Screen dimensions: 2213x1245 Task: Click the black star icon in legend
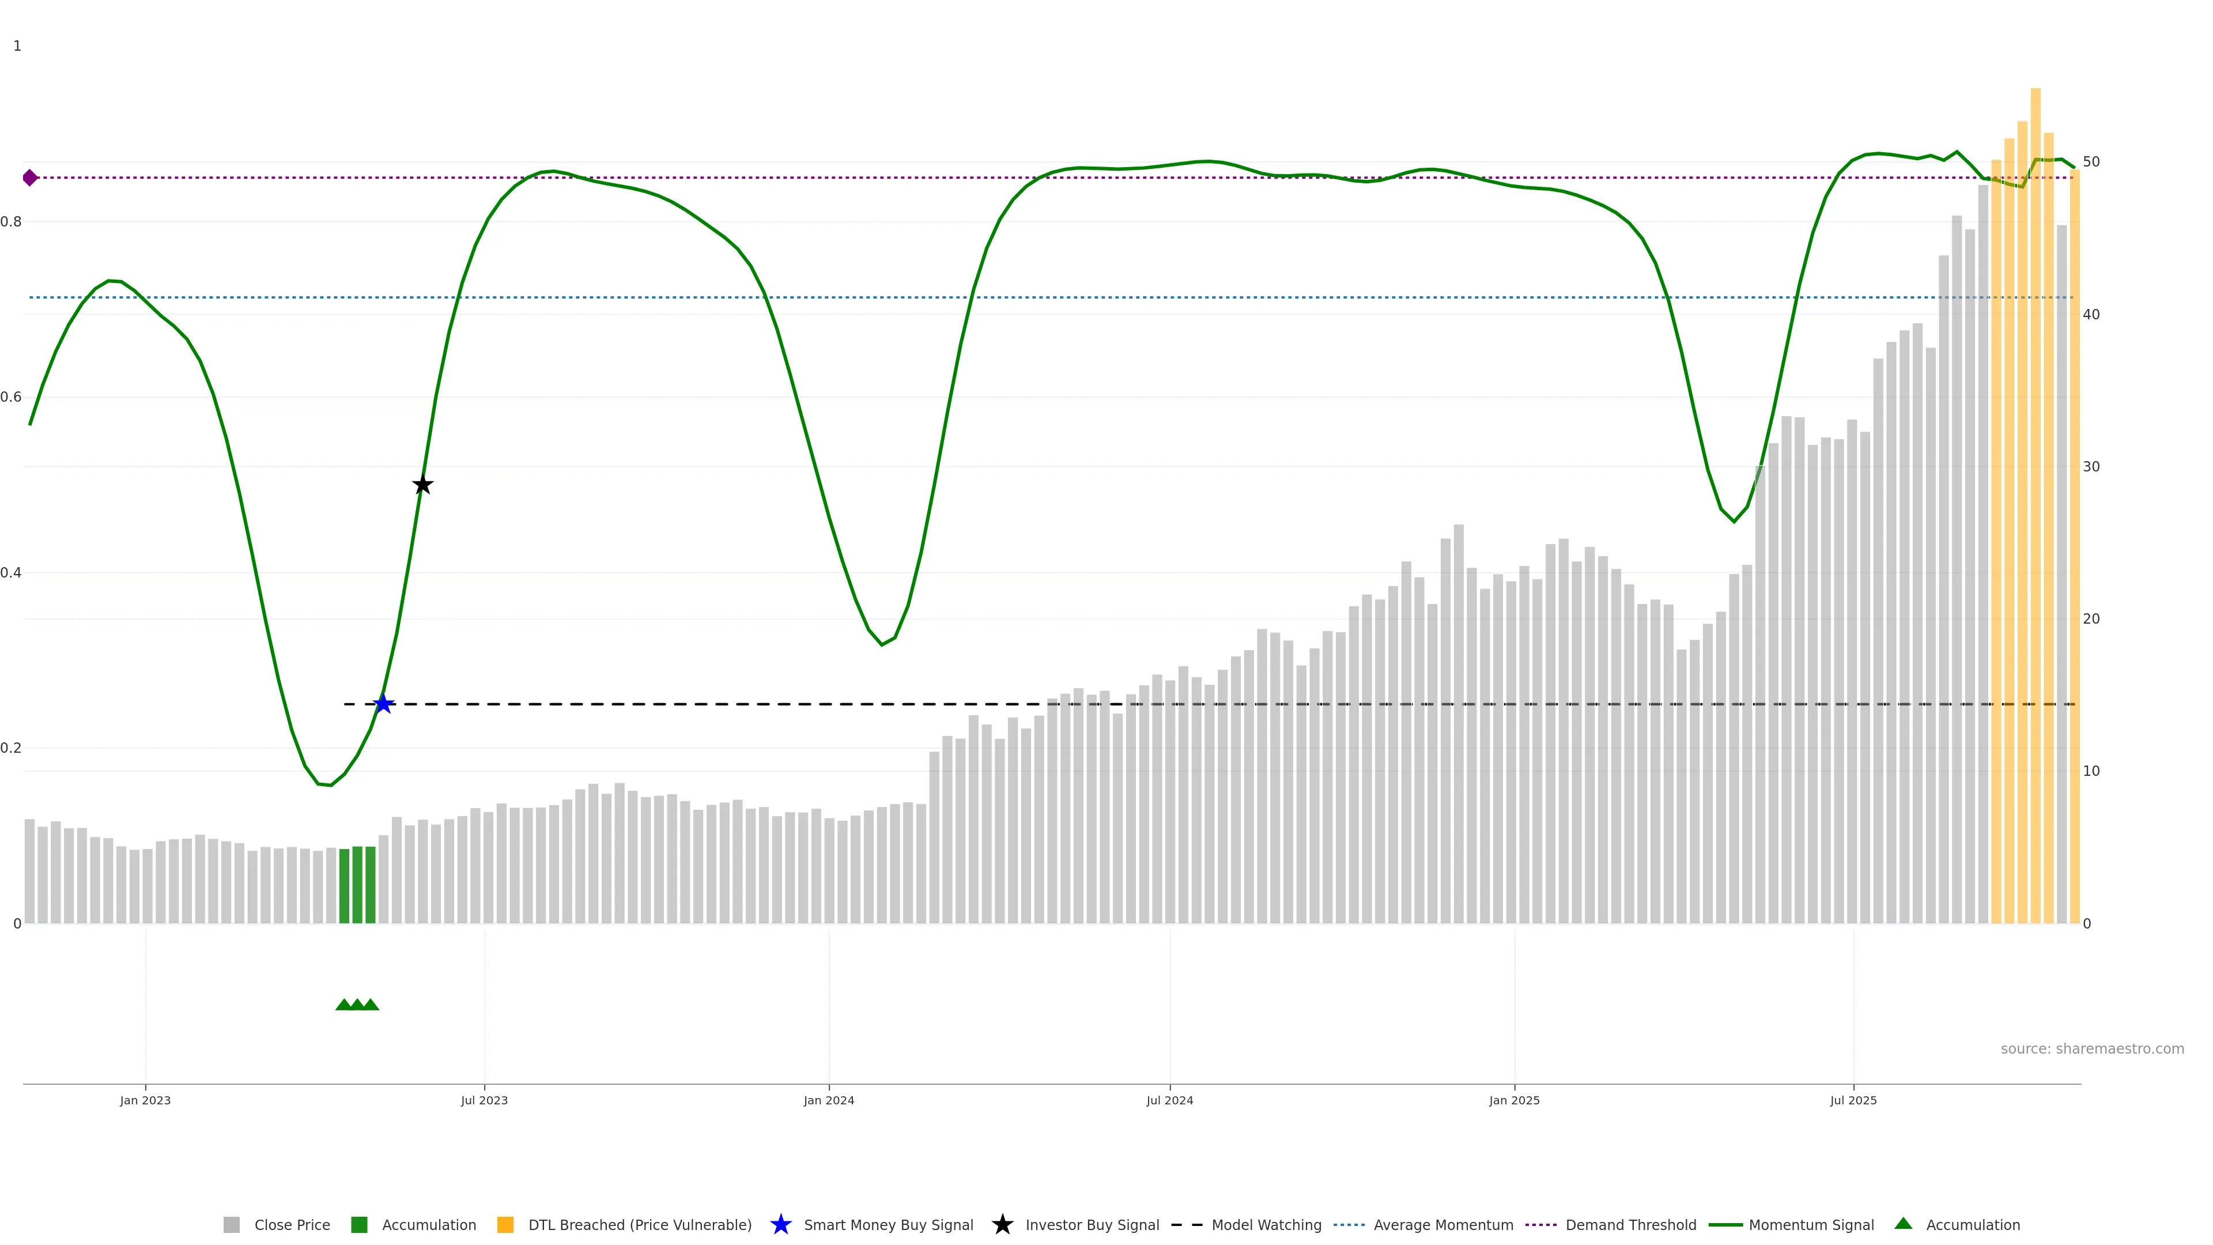[1002, 1224]
